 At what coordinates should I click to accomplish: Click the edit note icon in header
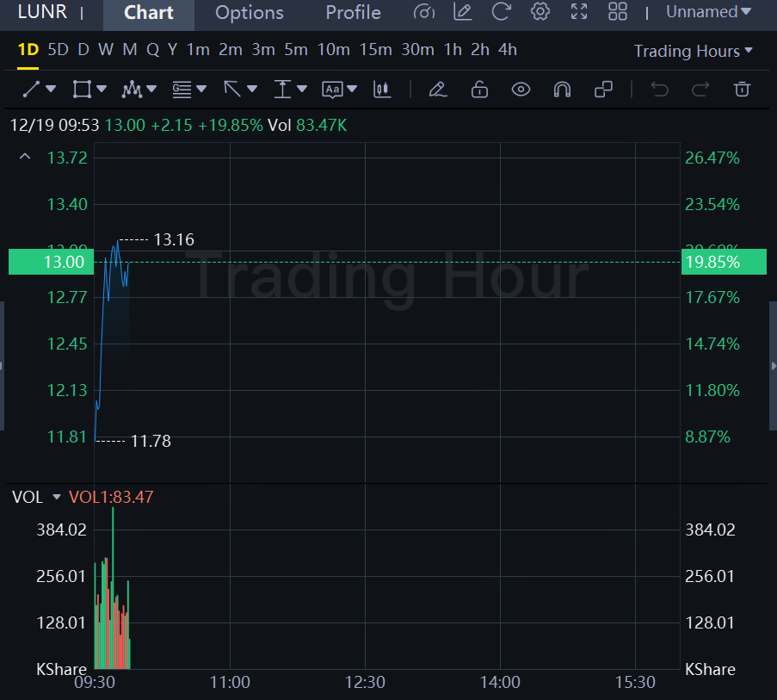(x=462, y=12)
